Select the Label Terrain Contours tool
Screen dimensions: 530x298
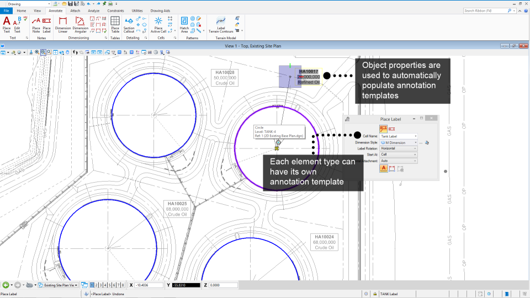tap(221, 24)
